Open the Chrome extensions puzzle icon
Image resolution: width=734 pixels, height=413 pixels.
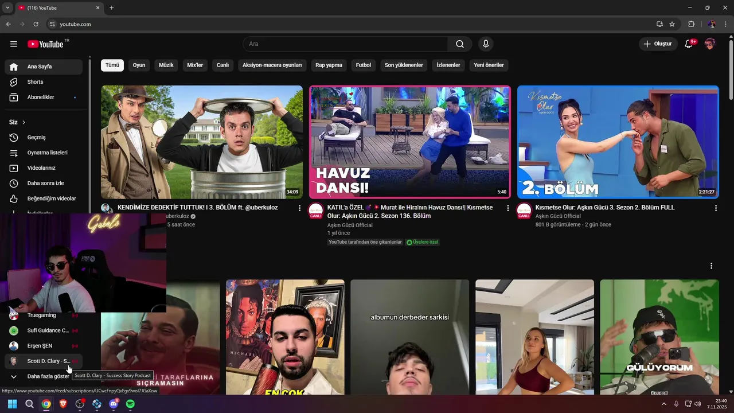tap(691, 24)
